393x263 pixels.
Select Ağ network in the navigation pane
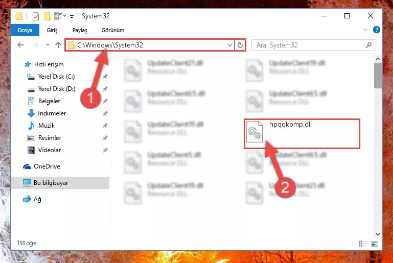point(37,199)
